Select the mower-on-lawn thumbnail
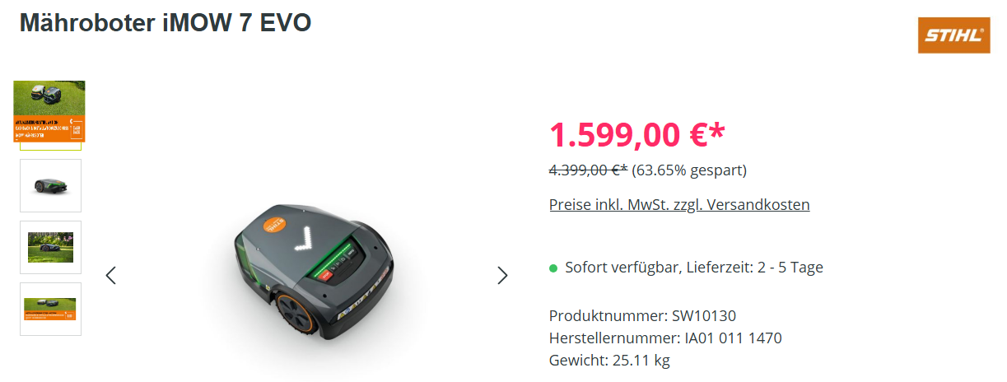This screenshot has width=1007, height=382. pos(50,247)
